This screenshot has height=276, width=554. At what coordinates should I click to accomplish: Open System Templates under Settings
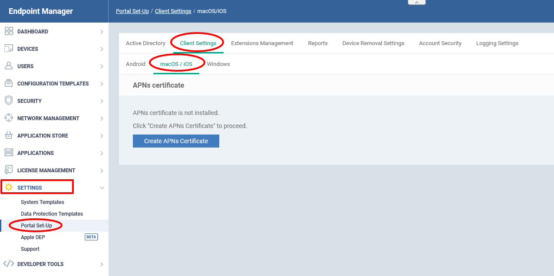(43, 202)
